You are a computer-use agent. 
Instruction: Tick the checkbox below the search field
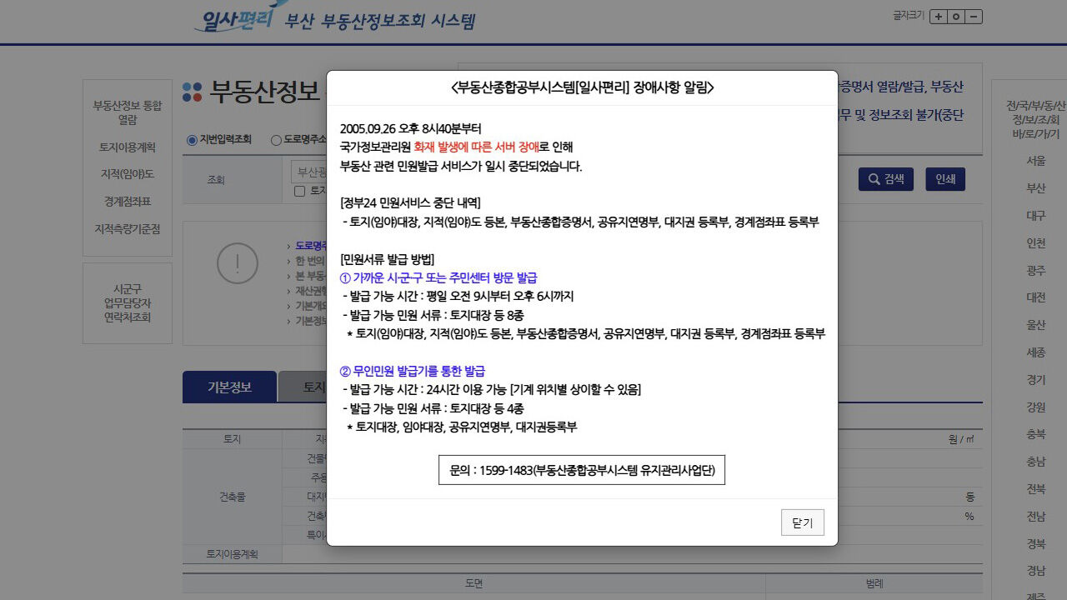point(300,191)
